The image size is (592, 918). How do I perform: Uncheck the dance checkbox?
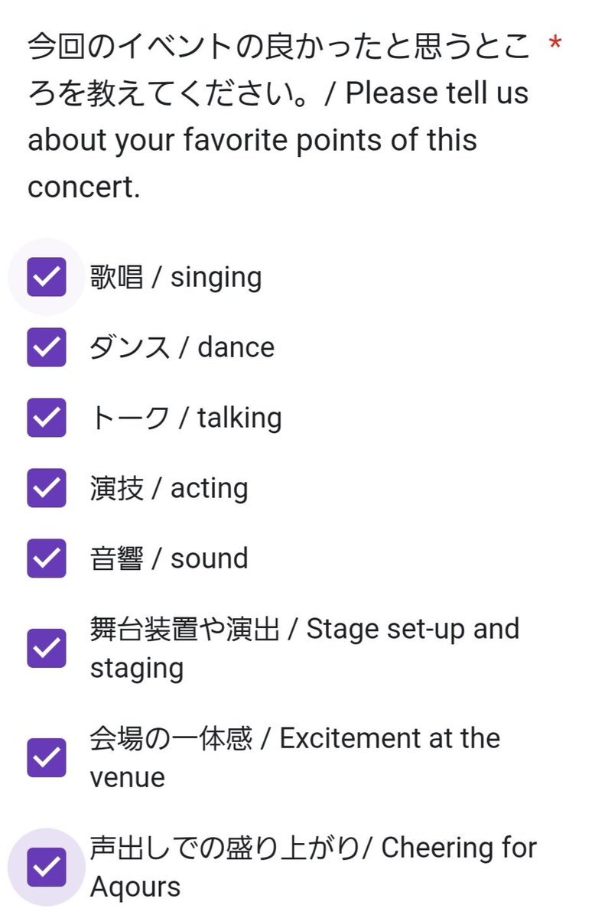(x=47, y=347)
